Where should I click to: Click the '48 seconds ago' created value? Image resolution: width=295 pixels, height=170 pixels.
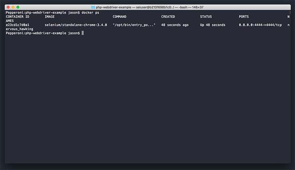[175, 25]
